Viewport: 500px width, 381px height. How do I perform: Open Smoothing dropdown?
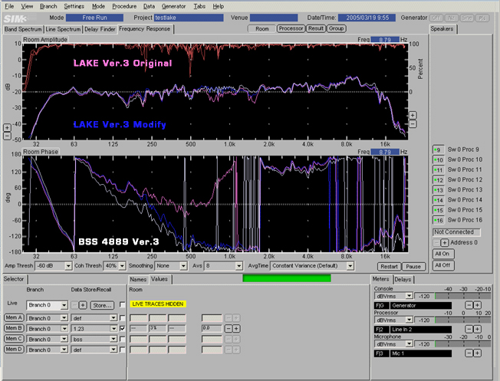pyautogui.click(x=183, y=266)
